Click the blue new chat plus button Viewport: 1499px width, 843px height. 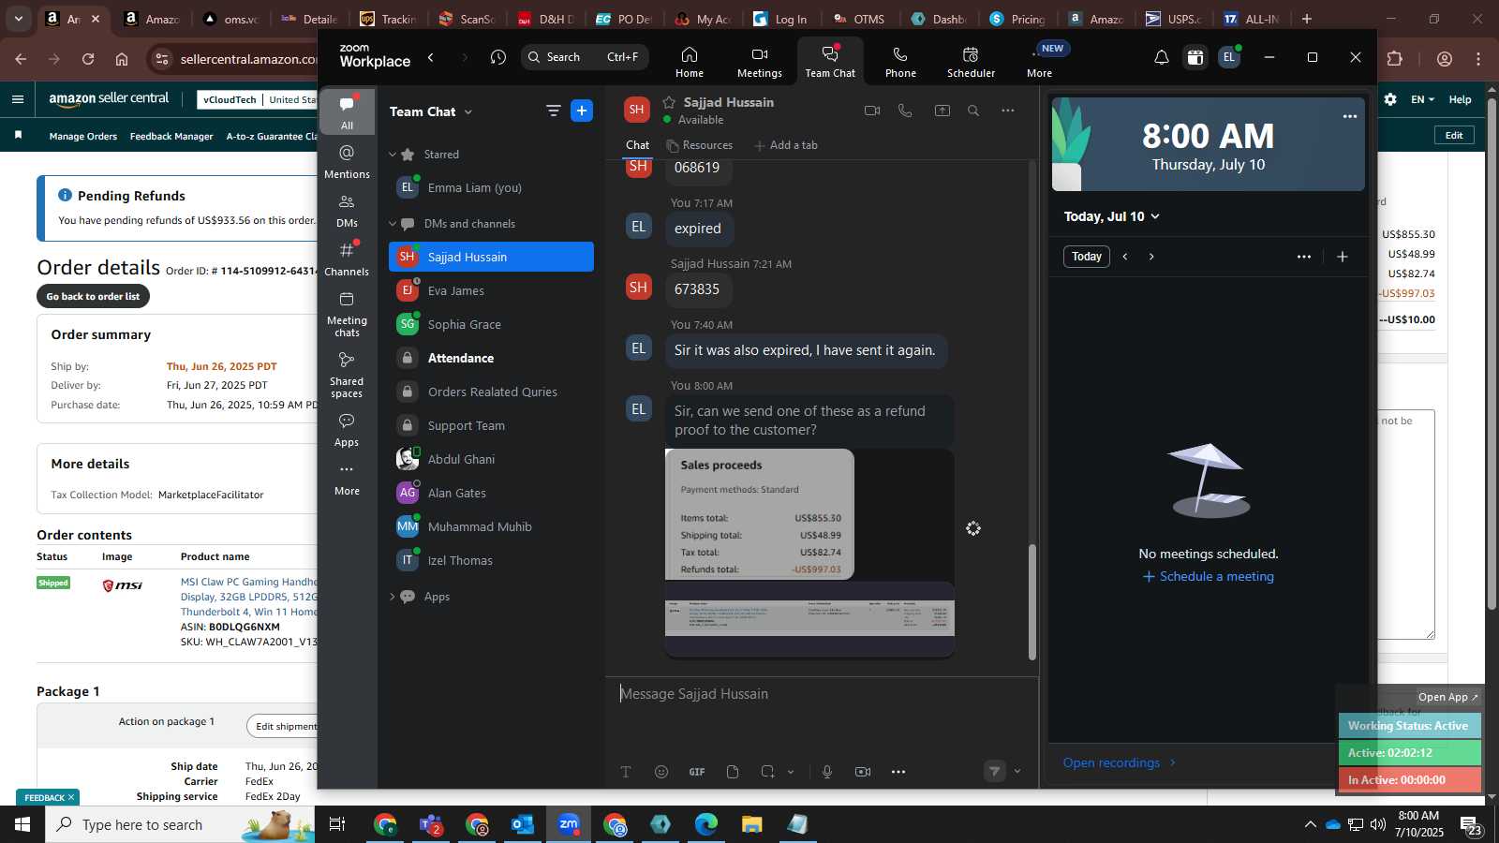(x=582, y=111)
